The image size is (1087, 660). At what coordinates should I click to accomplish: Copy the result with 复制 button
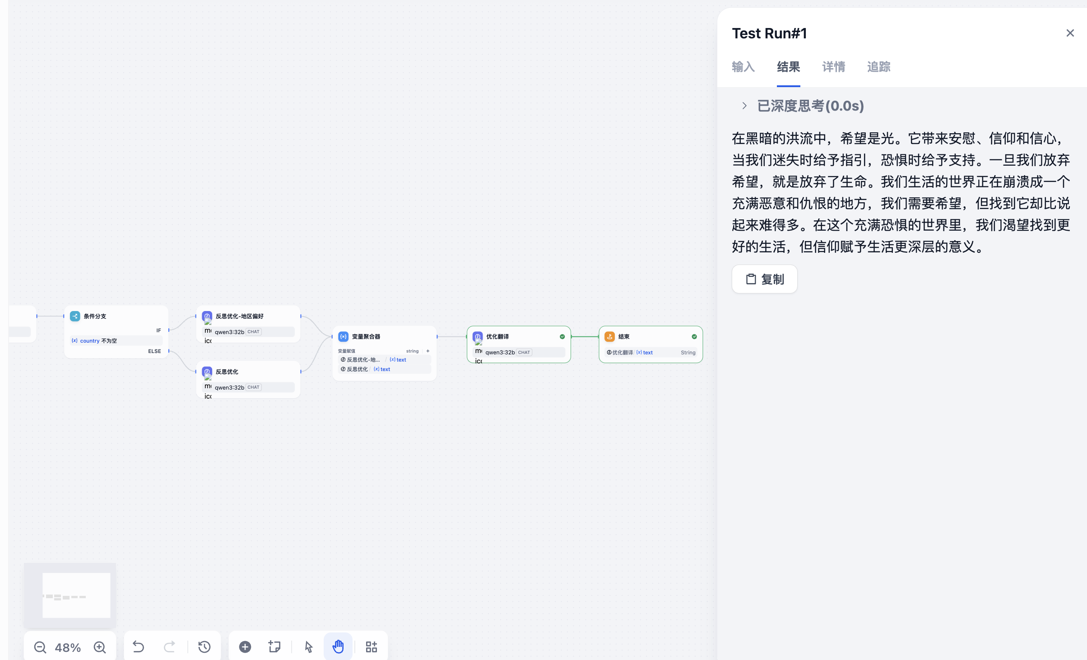click(764, 279)
